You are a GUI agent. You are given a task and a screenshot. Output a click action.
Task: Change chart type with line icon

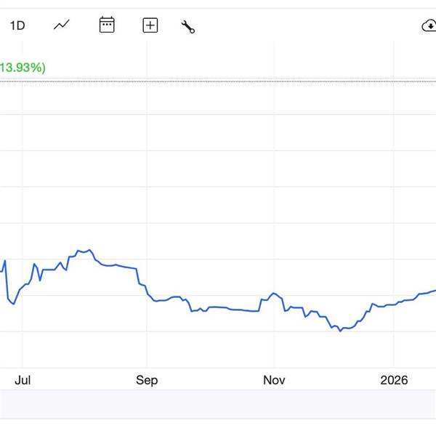(62, 25)
